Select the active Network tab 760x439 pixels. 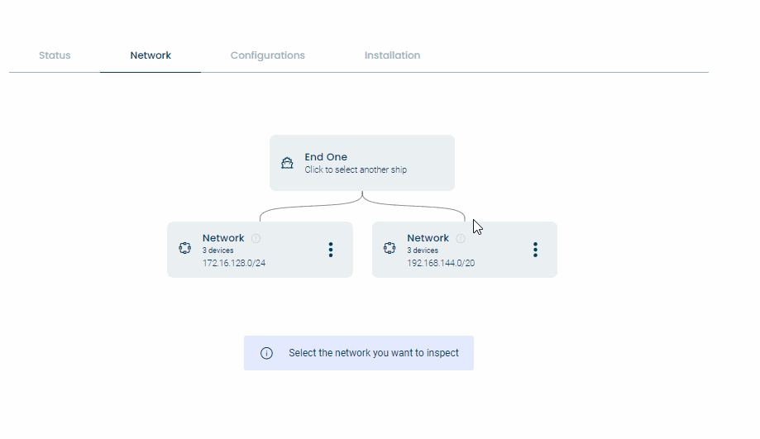(x=151, y=55)
